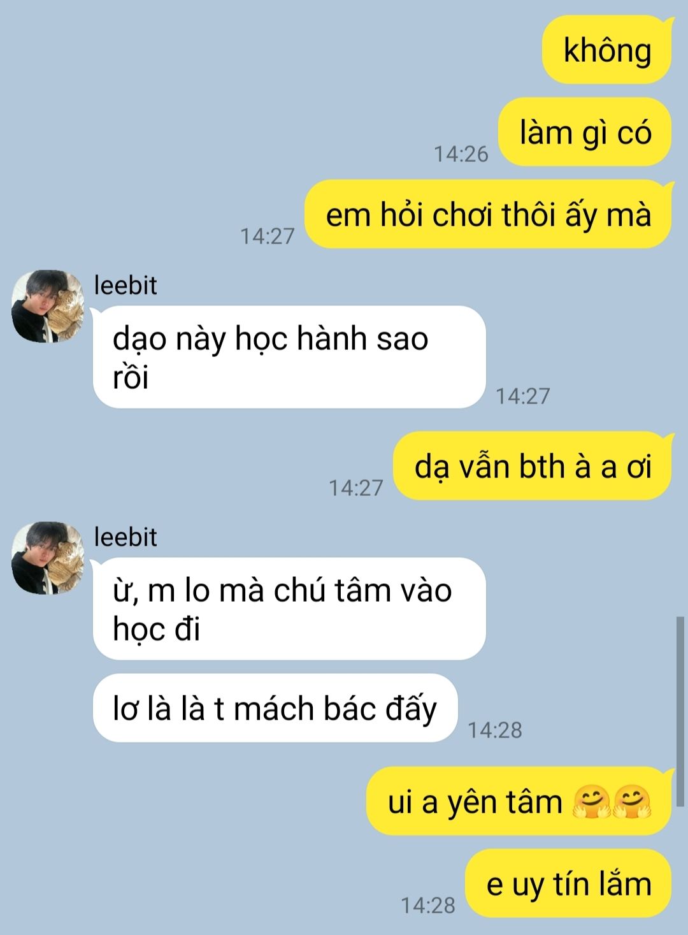
Task: Tap the 14:26 timestamp next to "làm gì có"
Action: click(x=461, y=154)
